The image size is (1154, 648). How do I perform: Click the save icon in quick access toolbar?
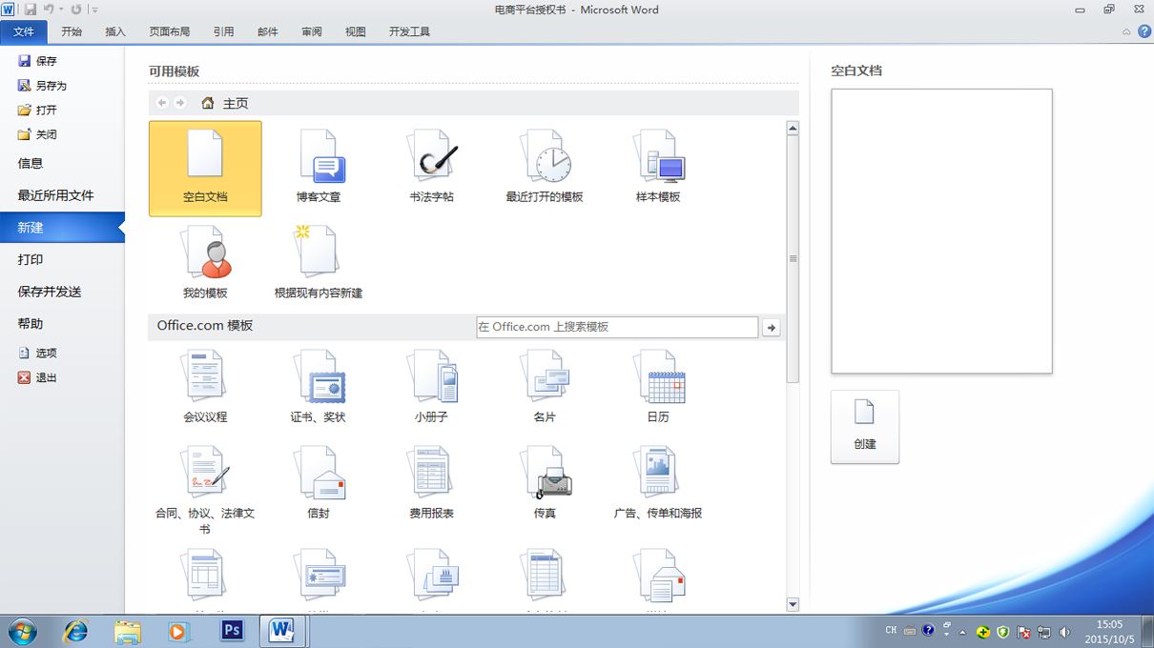[31, 10]
